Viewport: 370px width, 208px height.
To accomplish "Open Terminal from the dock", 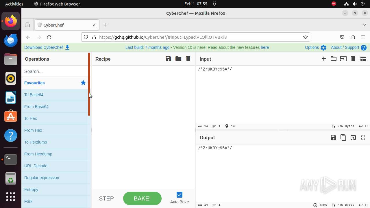I will click(x=11, y=159).
